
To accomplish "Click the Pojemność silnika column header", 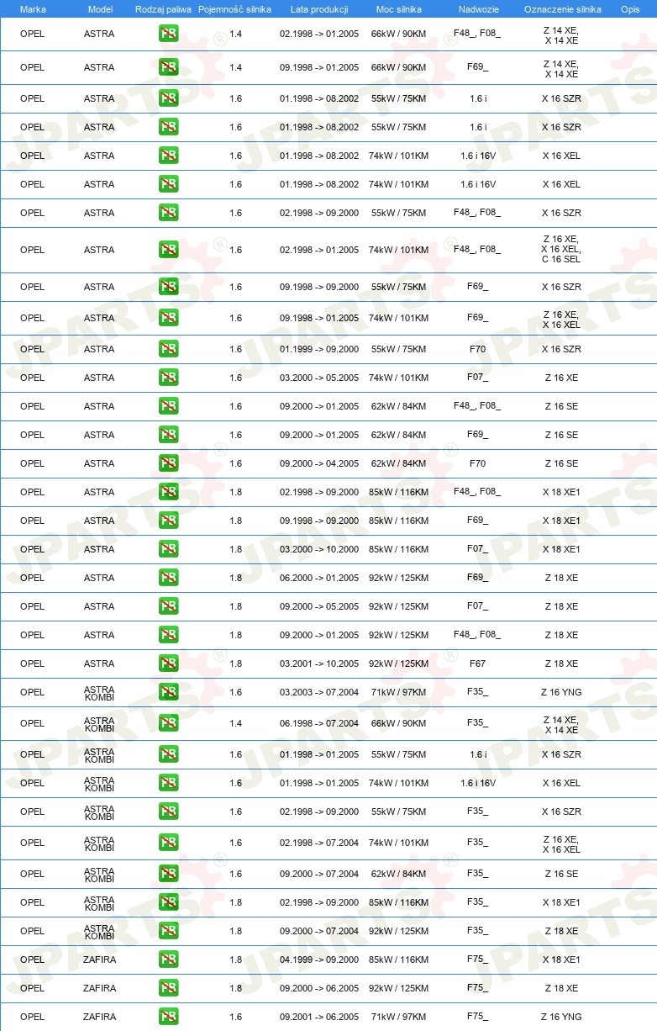I will (x=234, y=9).
